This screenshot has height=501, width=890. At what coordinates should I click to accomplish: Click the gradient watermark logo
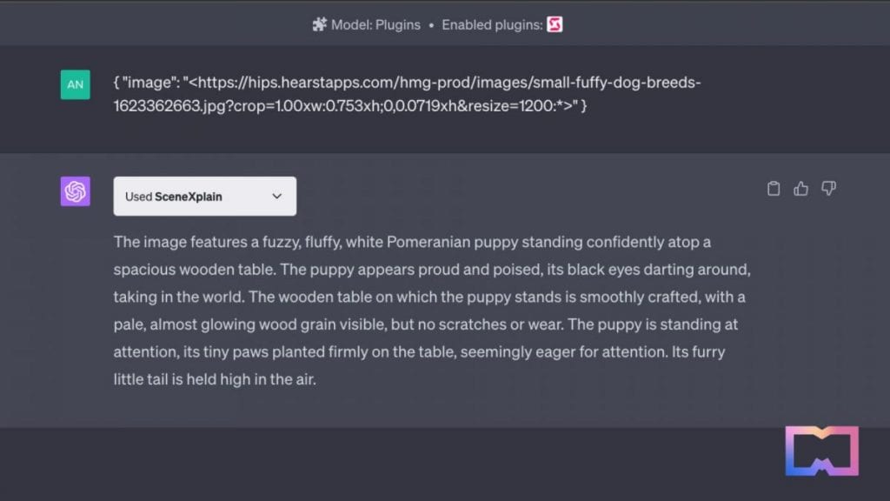click(x=822, y=451)
